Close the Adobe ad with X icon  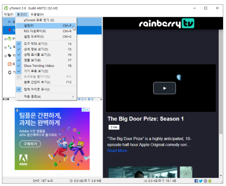coord(87,110)
